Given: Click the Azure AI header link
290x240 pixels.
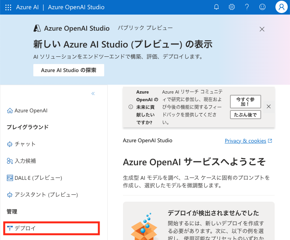Looking at the screenshot, I should pyautogui.click(x=27, y=7).
